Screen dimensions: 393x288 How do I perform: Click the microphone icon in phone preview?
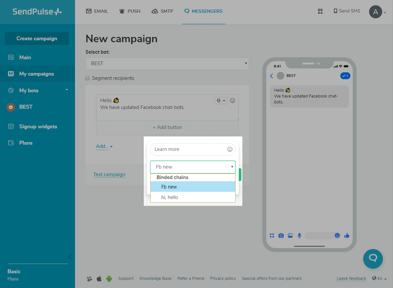[299, 236]
